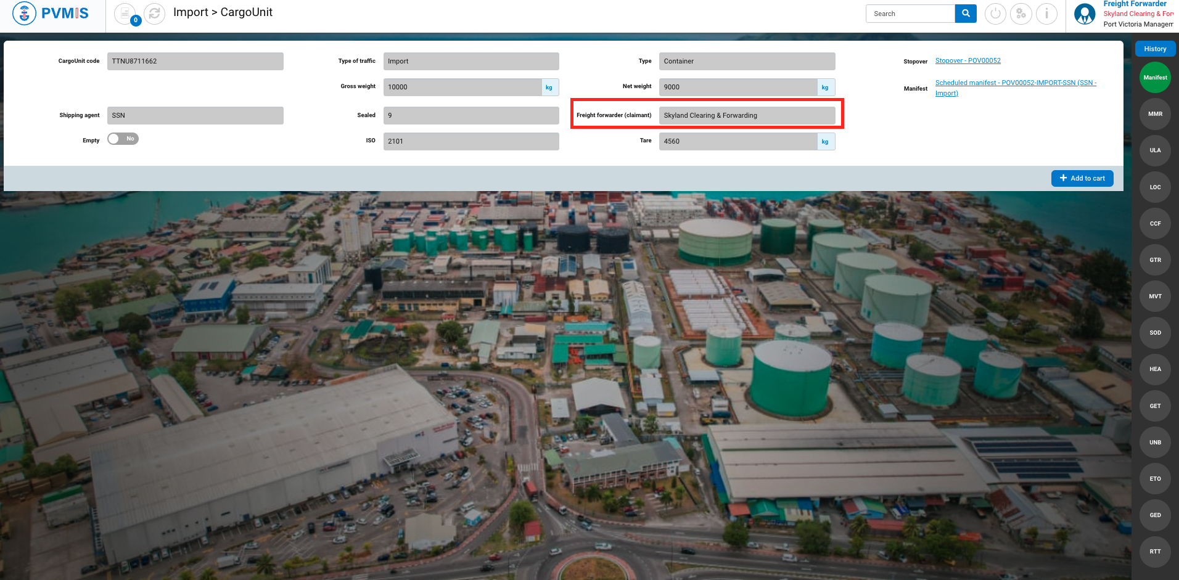Viewport: 1179px width, 580px height.
Task: Click the power logout icon
Action: pos(995,14)
